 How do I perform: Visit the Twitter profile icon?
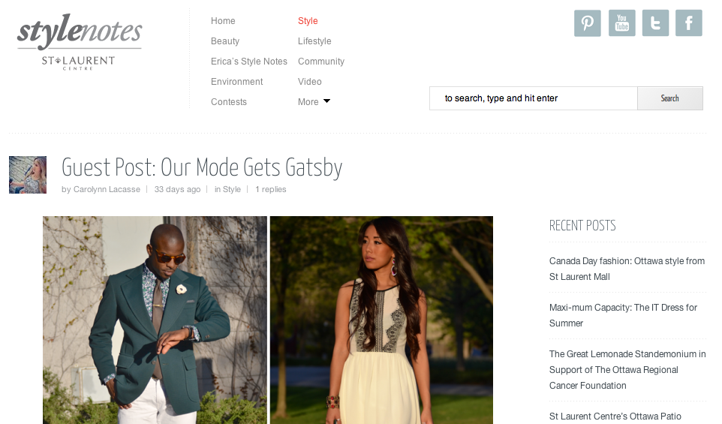click(655, 23)
